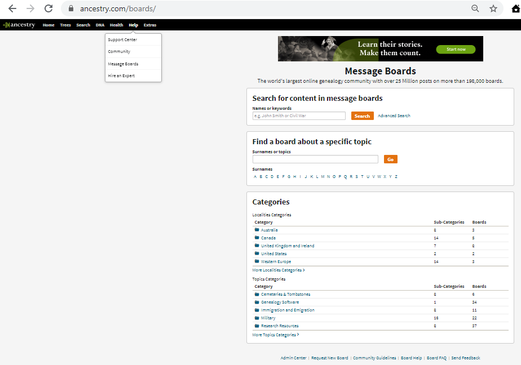
Task: Open the Genealogy Software category
Action: 280,302
